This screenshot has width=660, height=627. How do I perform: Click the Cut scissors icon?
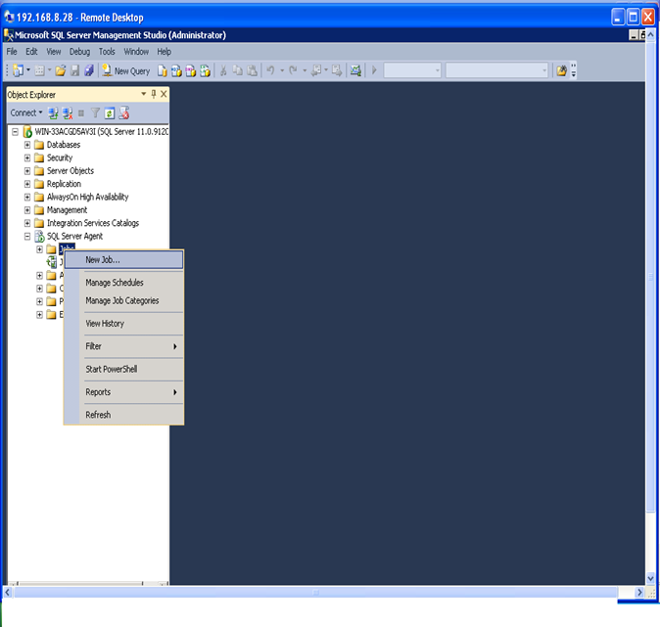point(223,70)
